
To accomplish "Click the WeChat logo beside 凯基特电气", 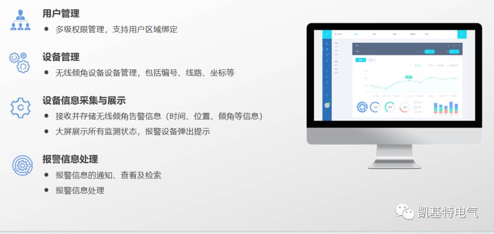I will (405, 212).
